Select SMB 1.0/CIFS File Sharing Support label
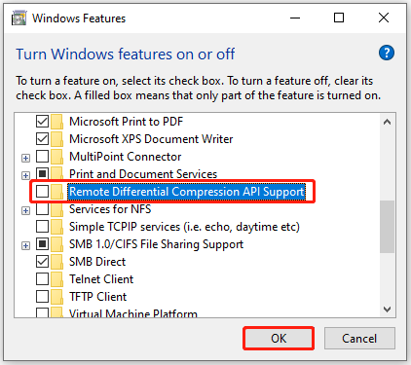The width and height of the screenshot is (411, 365). [156, 244]
